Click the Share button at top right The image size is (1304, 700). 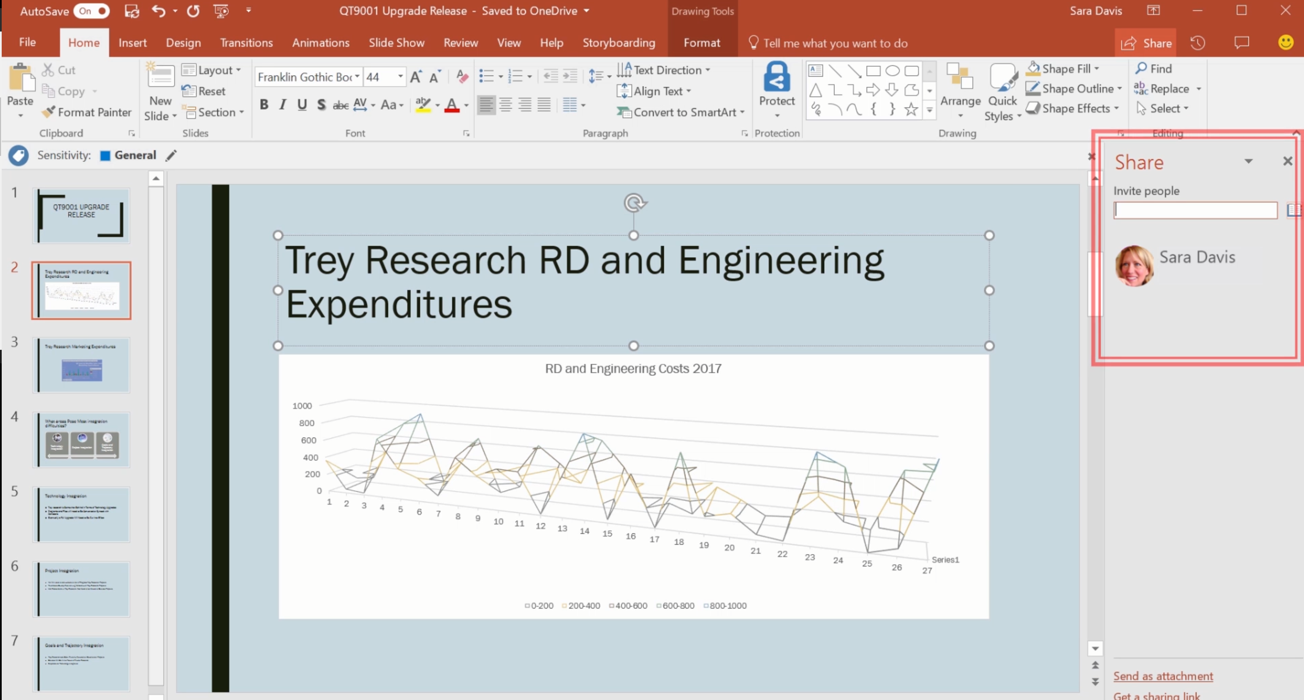(x=1146, y=43)
